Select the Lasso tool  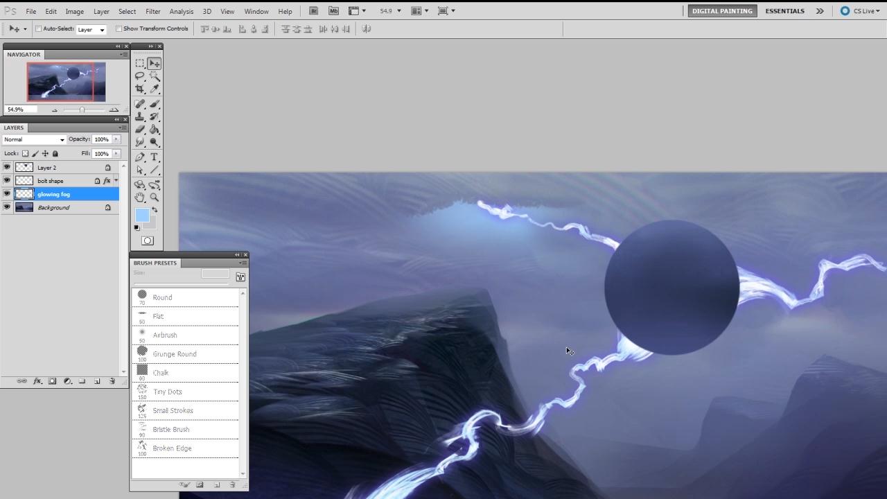coord(140,76)
